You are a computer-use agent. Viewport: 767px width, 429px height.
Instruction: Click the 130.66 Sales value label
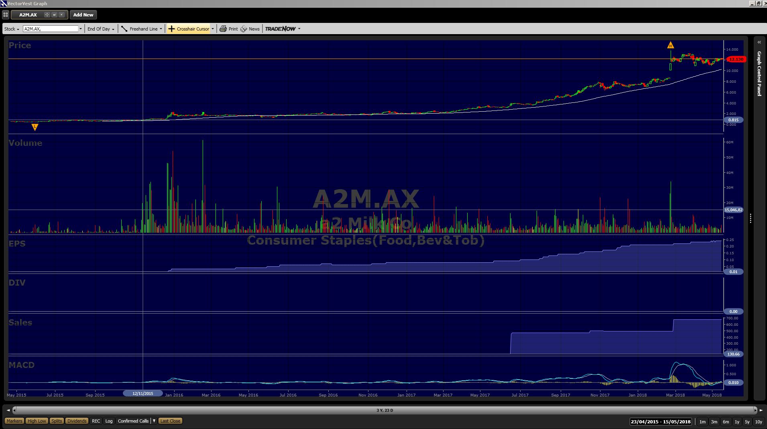coord(733,354)
